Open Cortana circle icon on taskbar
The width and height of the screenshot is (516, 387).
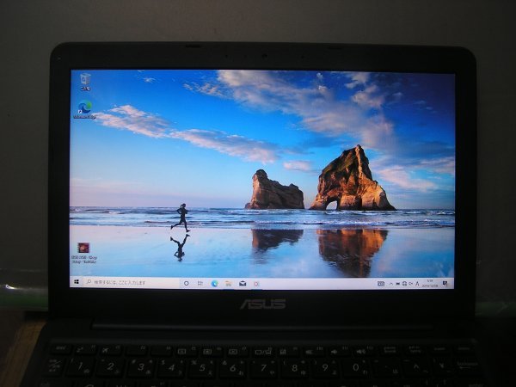click(x=187, y=283)
